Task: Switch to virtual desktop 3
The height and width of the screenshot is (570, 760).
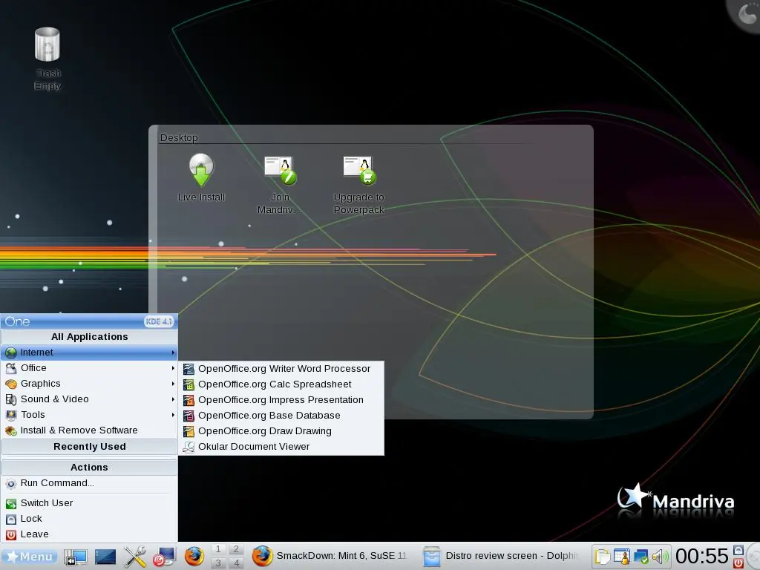Action: (x=218, y=563)
